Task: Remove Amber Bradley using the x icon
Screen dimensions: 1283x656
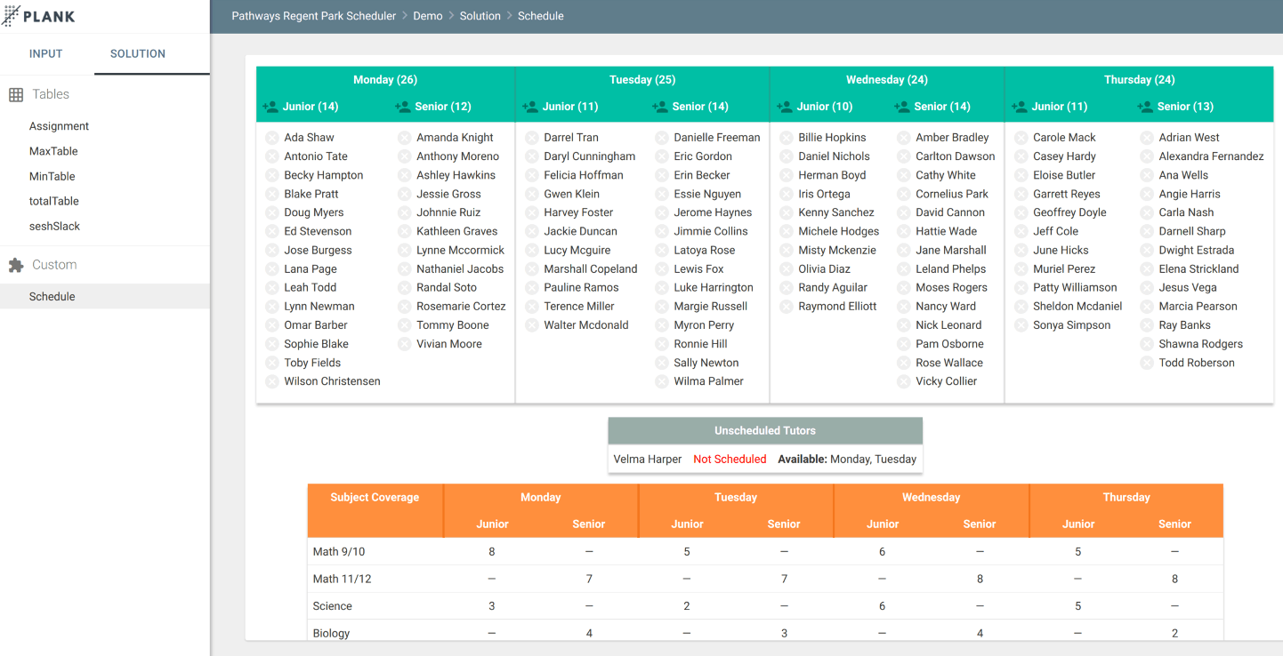Action: tap(904, 138)
